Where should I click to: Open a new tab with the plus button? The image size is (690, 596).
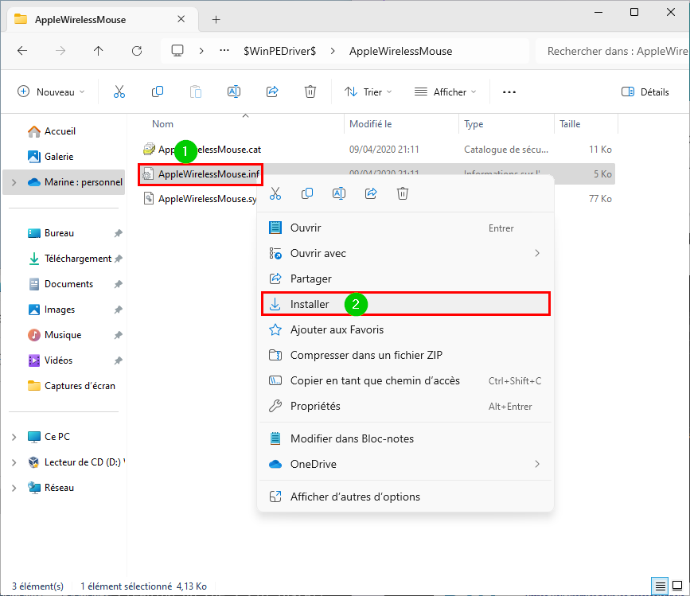[x=216, y=19]
